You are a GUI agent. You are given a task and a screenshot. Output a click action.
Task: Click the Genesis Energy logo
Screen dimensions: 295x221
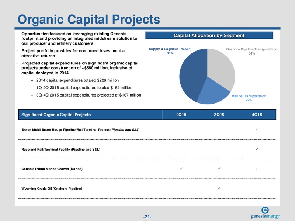265,213
